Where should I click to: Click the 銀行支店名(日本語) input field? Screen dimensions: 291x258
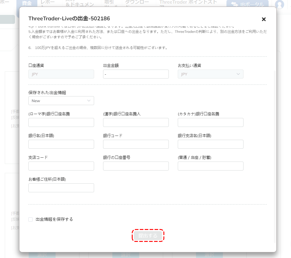(210, 144)
